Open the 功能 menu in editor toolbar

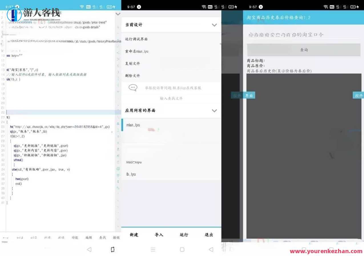coord(75,237)
